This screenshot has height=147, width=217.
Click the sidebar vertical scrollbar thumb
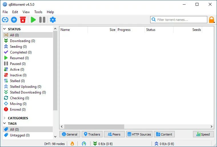point(55,71)
